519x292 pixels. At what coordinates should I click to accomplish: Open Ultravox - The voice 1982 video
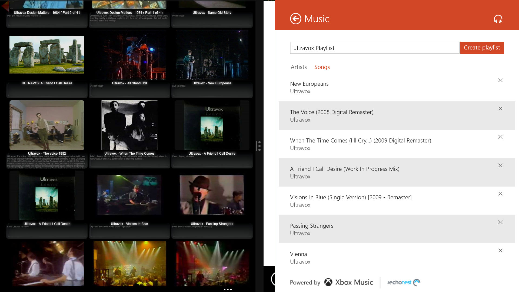tap(47, 125)
